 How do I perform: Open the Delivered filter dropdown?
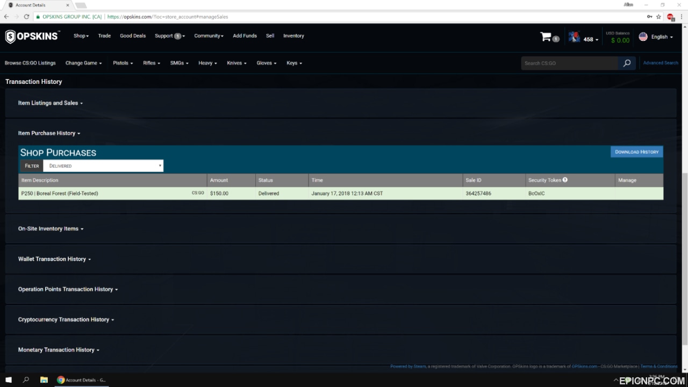[103, 166]
